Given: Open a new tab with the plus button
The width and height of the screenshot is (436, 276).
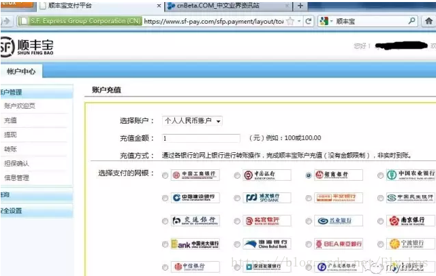Looking at the screenshot, I should [300, 6].
